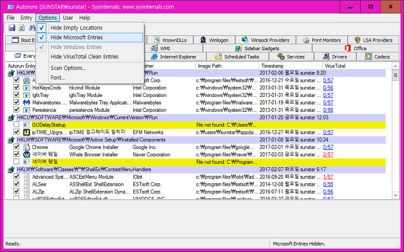Viewport: 404px width, 252px height.
Task: Click the binoculars Find toolbar icon
Action: point(32,28)
